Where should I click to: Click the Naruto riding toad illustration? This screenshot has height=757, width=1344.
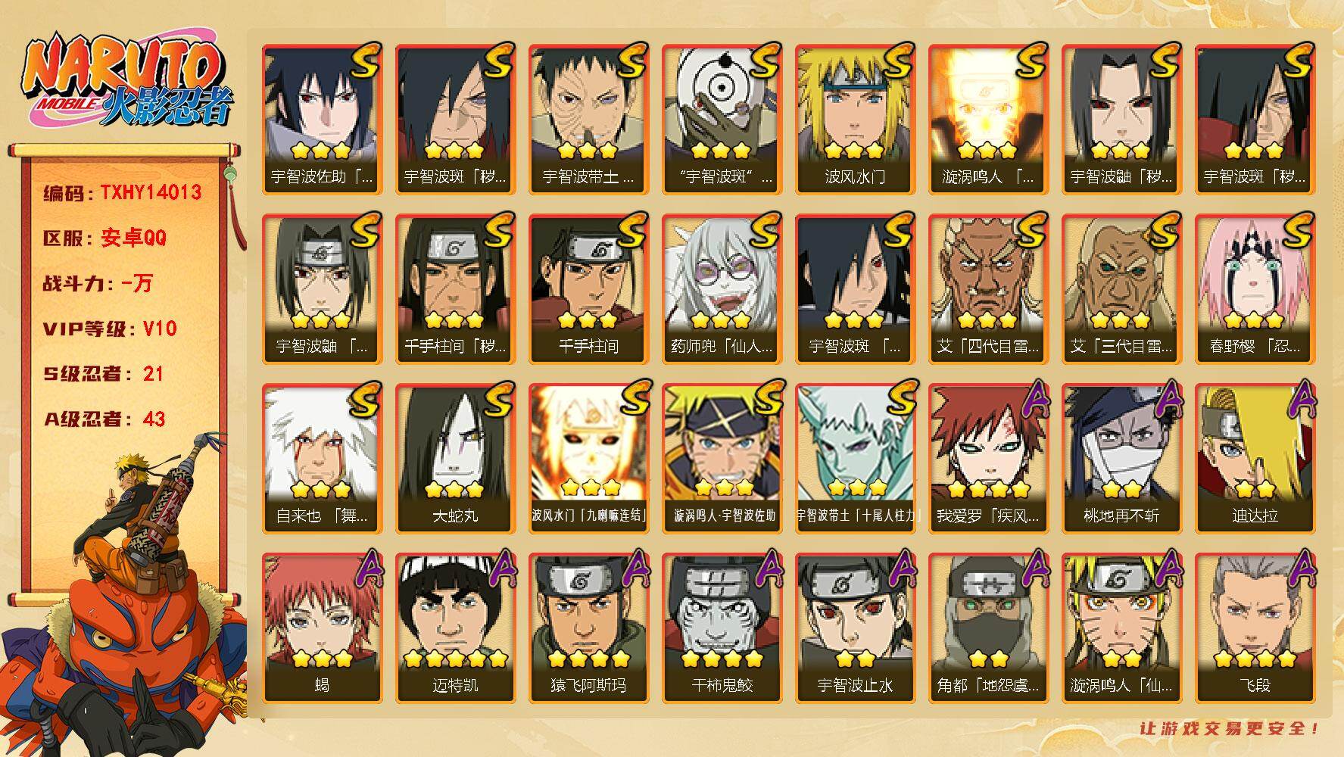(x=125, y=598)
